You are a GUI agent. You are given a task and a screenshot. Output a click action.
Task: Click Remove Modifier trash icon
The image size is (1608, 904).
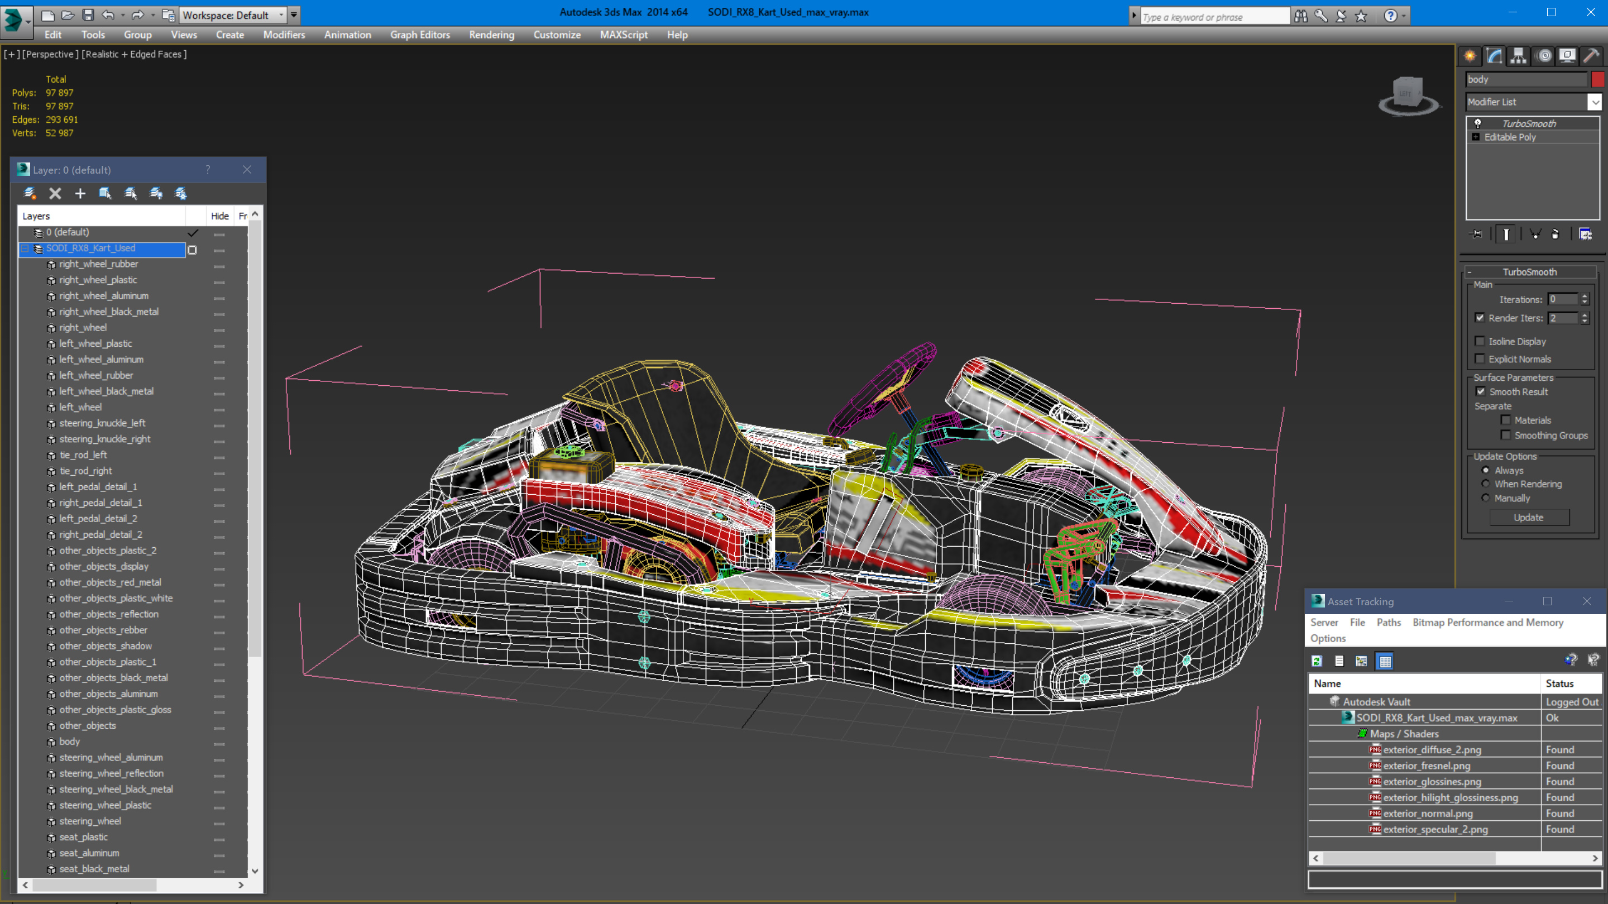pos(1556,234)
